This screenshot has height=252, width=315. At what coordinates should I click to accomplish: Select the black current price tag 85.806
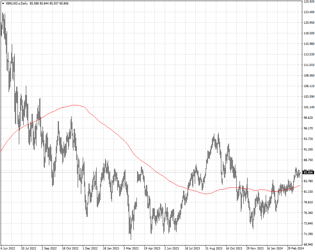pos(308,172)
